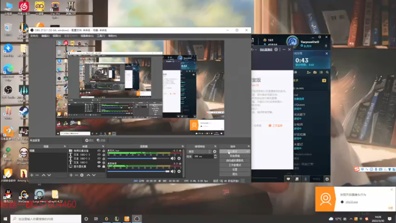Move the scene down with the arrow
Screen dimensions: 396x223
point(49,175)
